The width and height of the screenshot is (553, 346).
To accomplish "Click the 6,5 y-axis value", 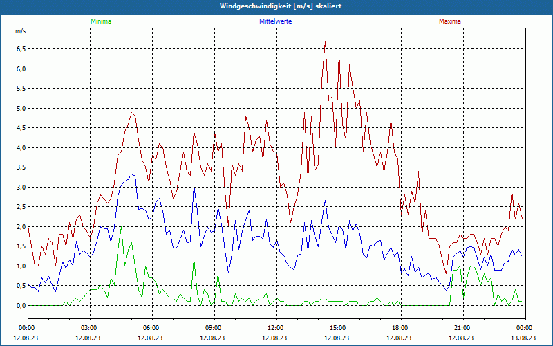I will [21, 48].
